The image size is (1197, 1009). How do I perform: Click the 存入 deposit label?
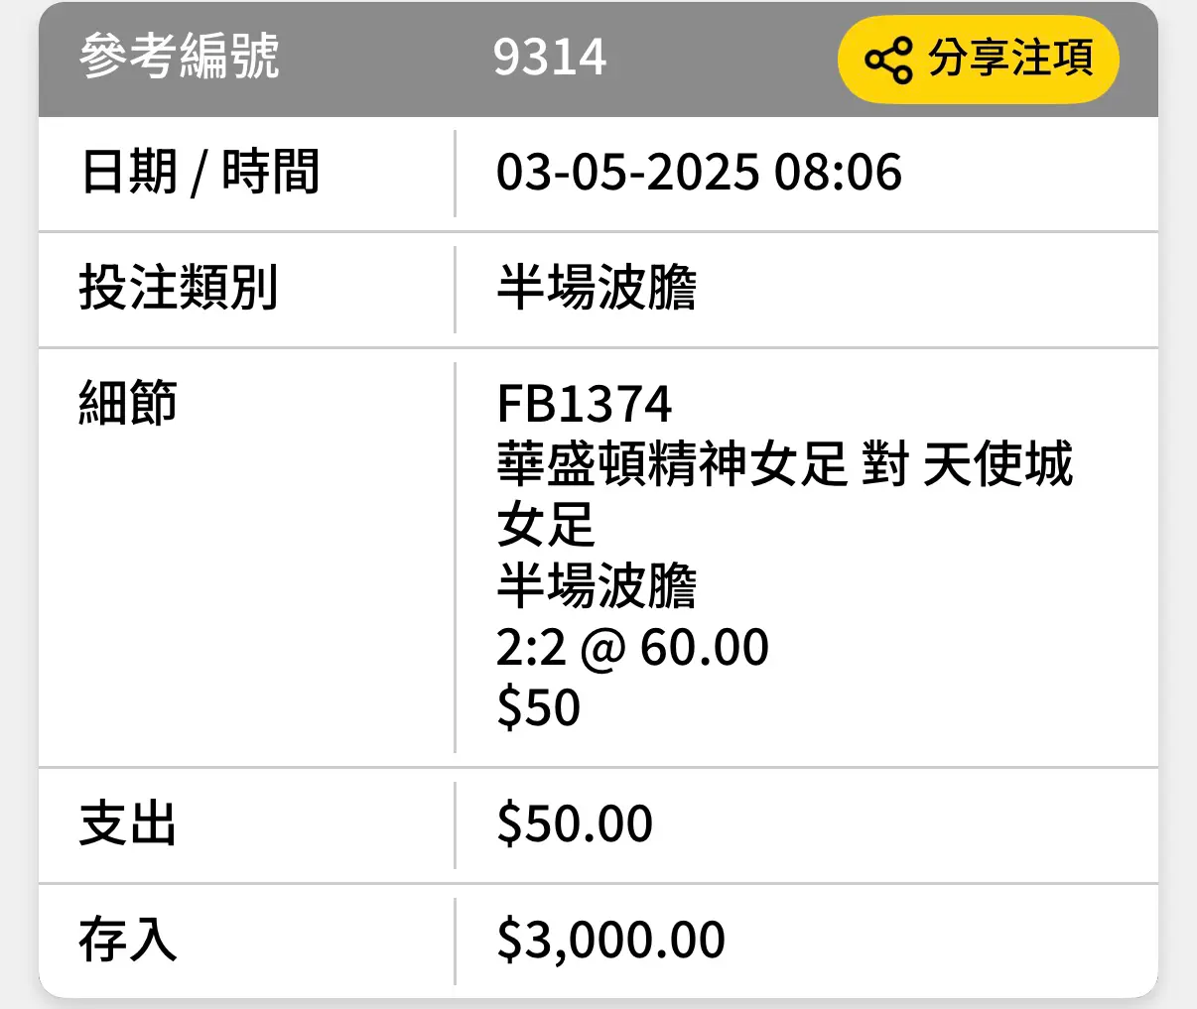pos(128,940)
